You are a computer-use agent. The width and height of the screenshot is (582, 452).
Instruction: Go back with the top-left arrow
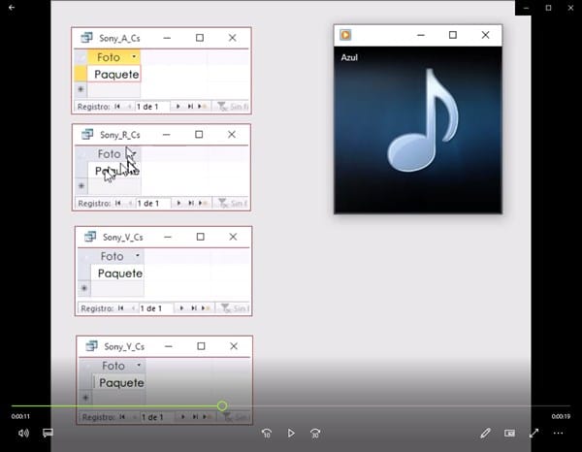[x=12, y=7]
